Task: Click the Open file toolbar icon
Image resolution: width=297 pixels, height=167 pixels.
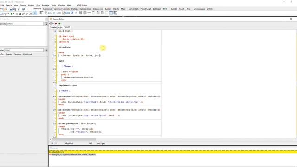Action: coord(6,9)
